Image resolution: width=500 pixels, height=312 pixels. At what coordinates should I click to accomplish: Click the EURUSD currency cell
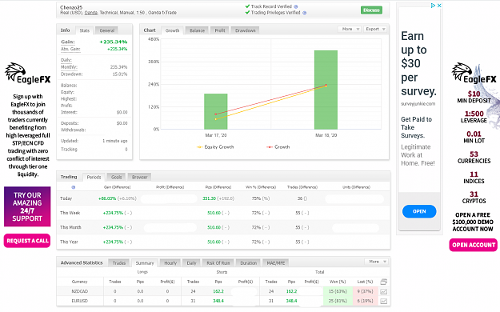click(x=80, y=301)
